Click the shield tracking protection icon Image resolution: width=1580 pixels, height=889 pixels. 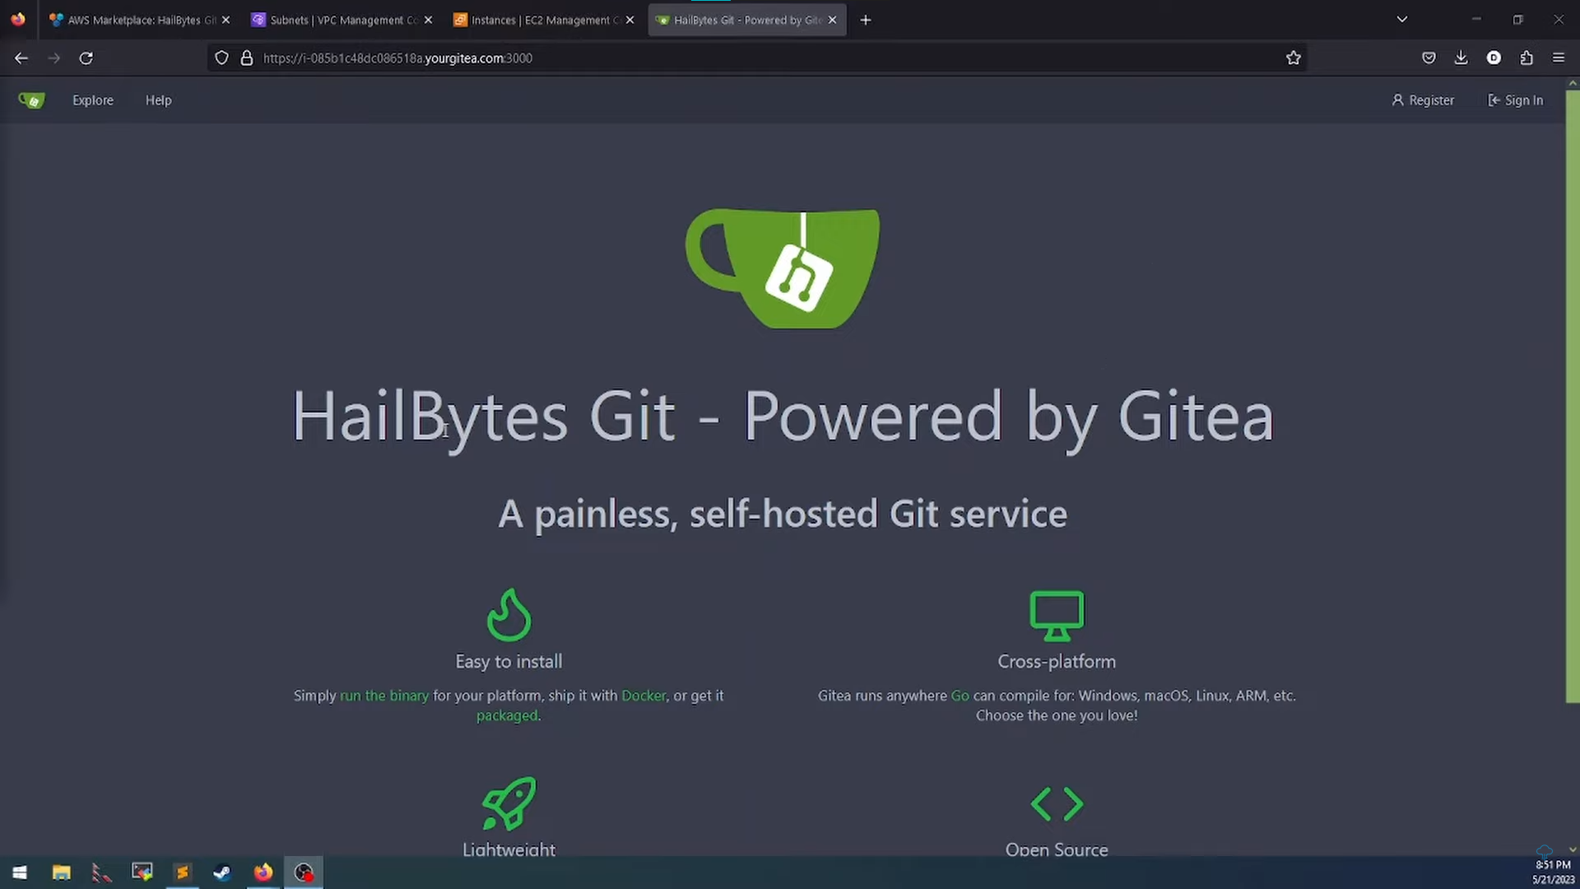pos(221,58)
